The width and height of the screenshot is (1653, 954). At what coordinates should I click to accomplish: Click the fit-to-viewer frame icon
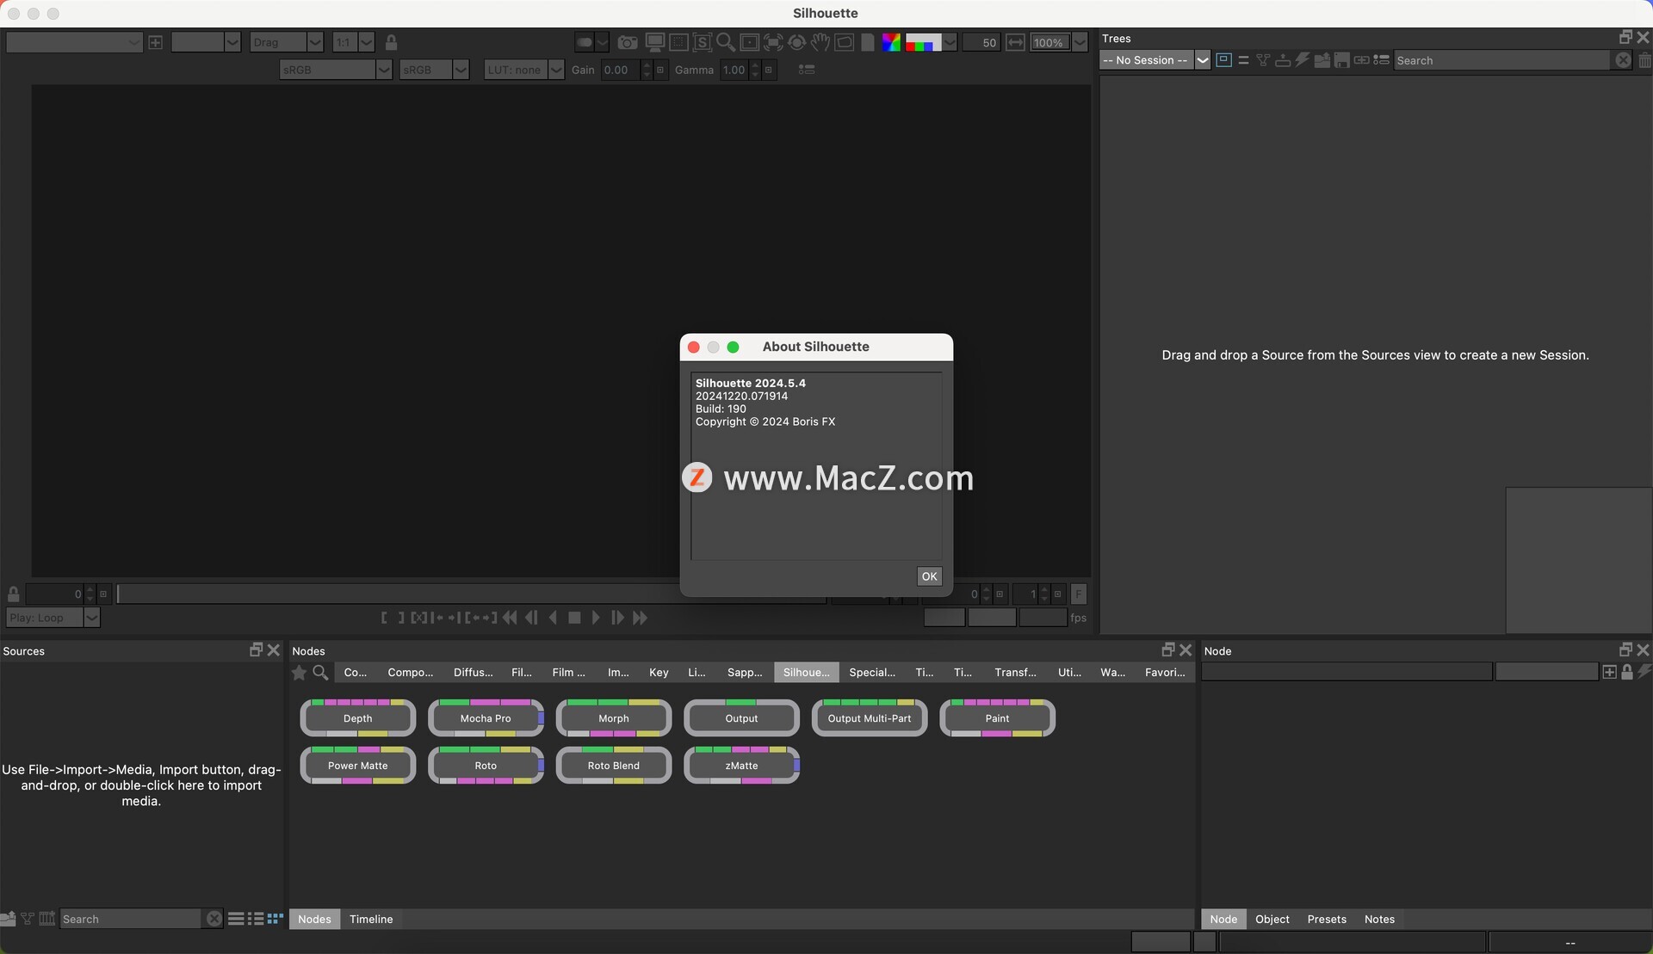pos(750,42)
